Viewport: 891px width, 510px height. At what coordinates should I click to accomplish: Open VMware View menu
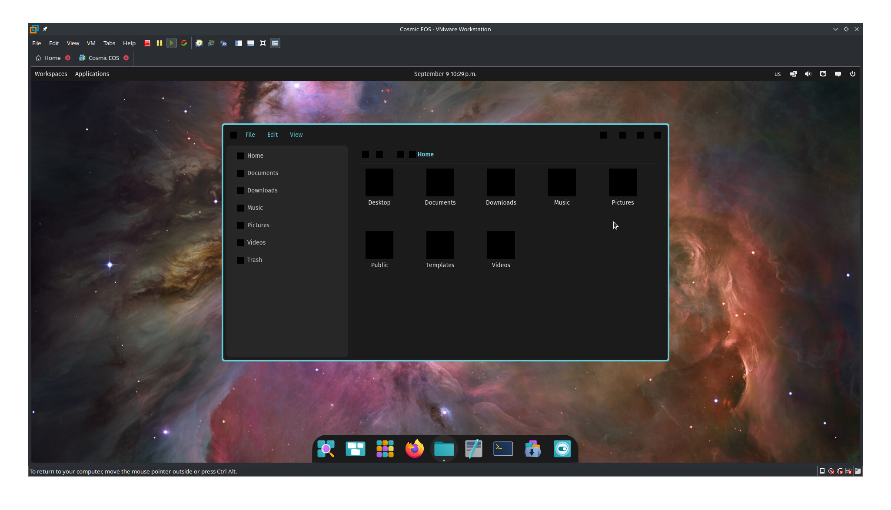pos(73,43)
